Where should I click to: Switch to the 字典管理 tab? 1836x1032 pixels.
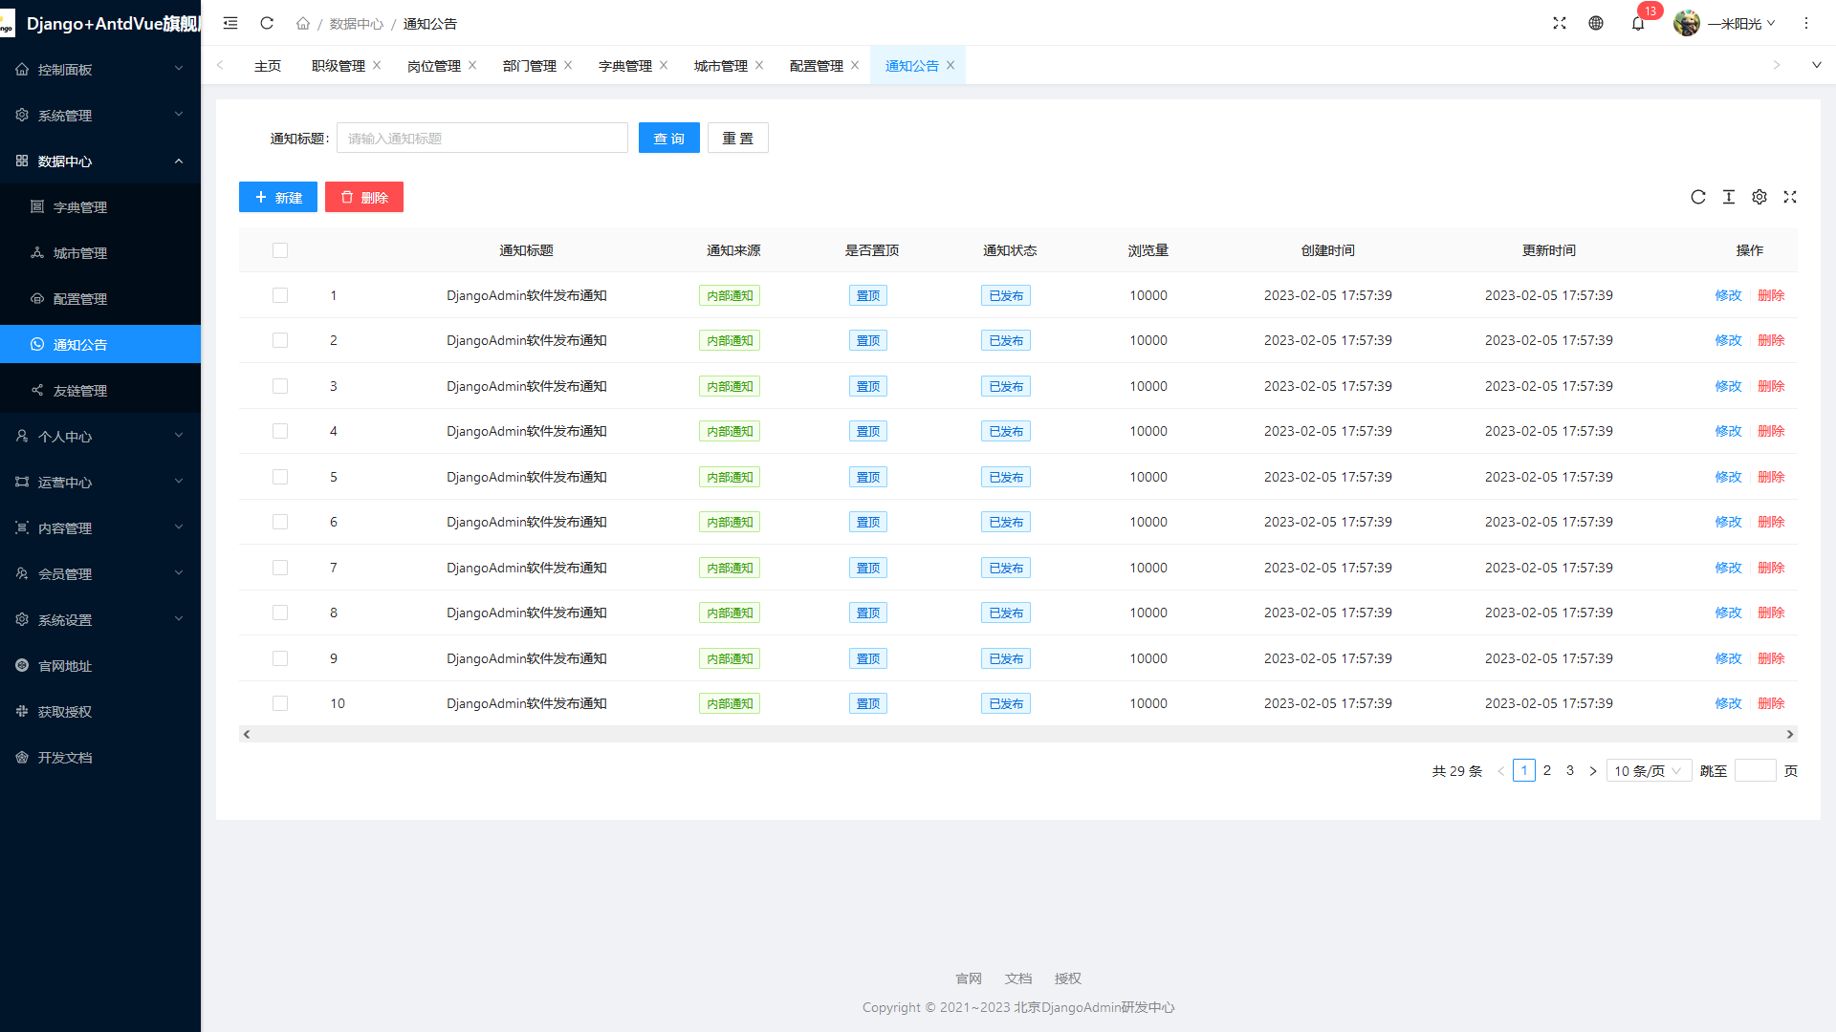624,66
